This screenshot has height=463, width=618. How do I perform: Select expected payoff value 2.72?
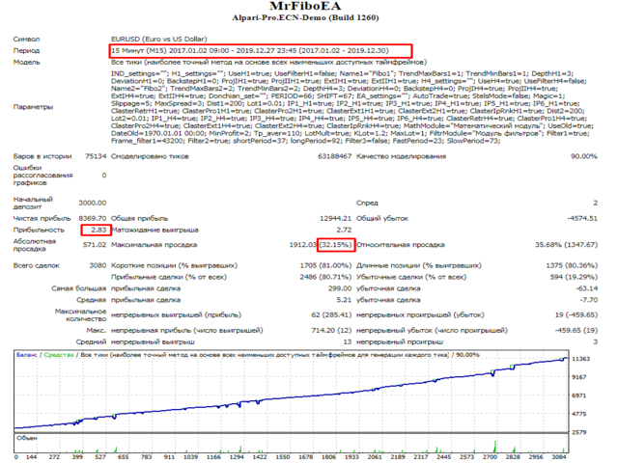(x=344, y=230)
